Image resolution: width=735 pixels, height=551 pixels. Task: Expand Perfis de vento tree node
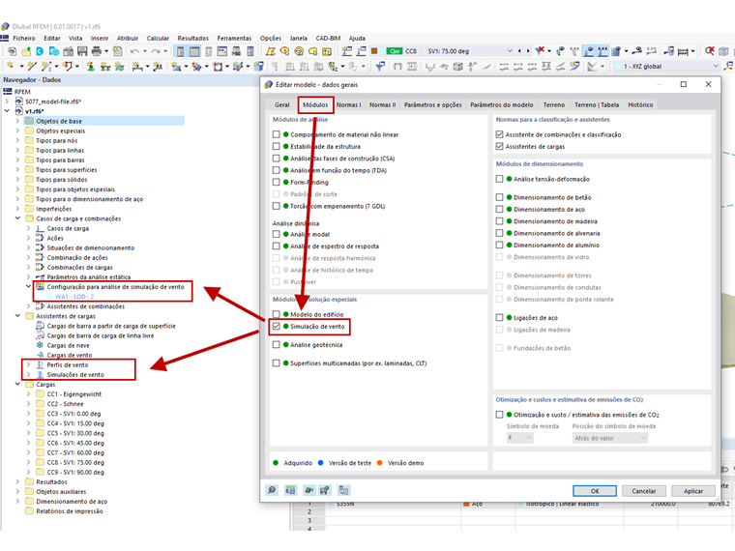pos(29,365)
